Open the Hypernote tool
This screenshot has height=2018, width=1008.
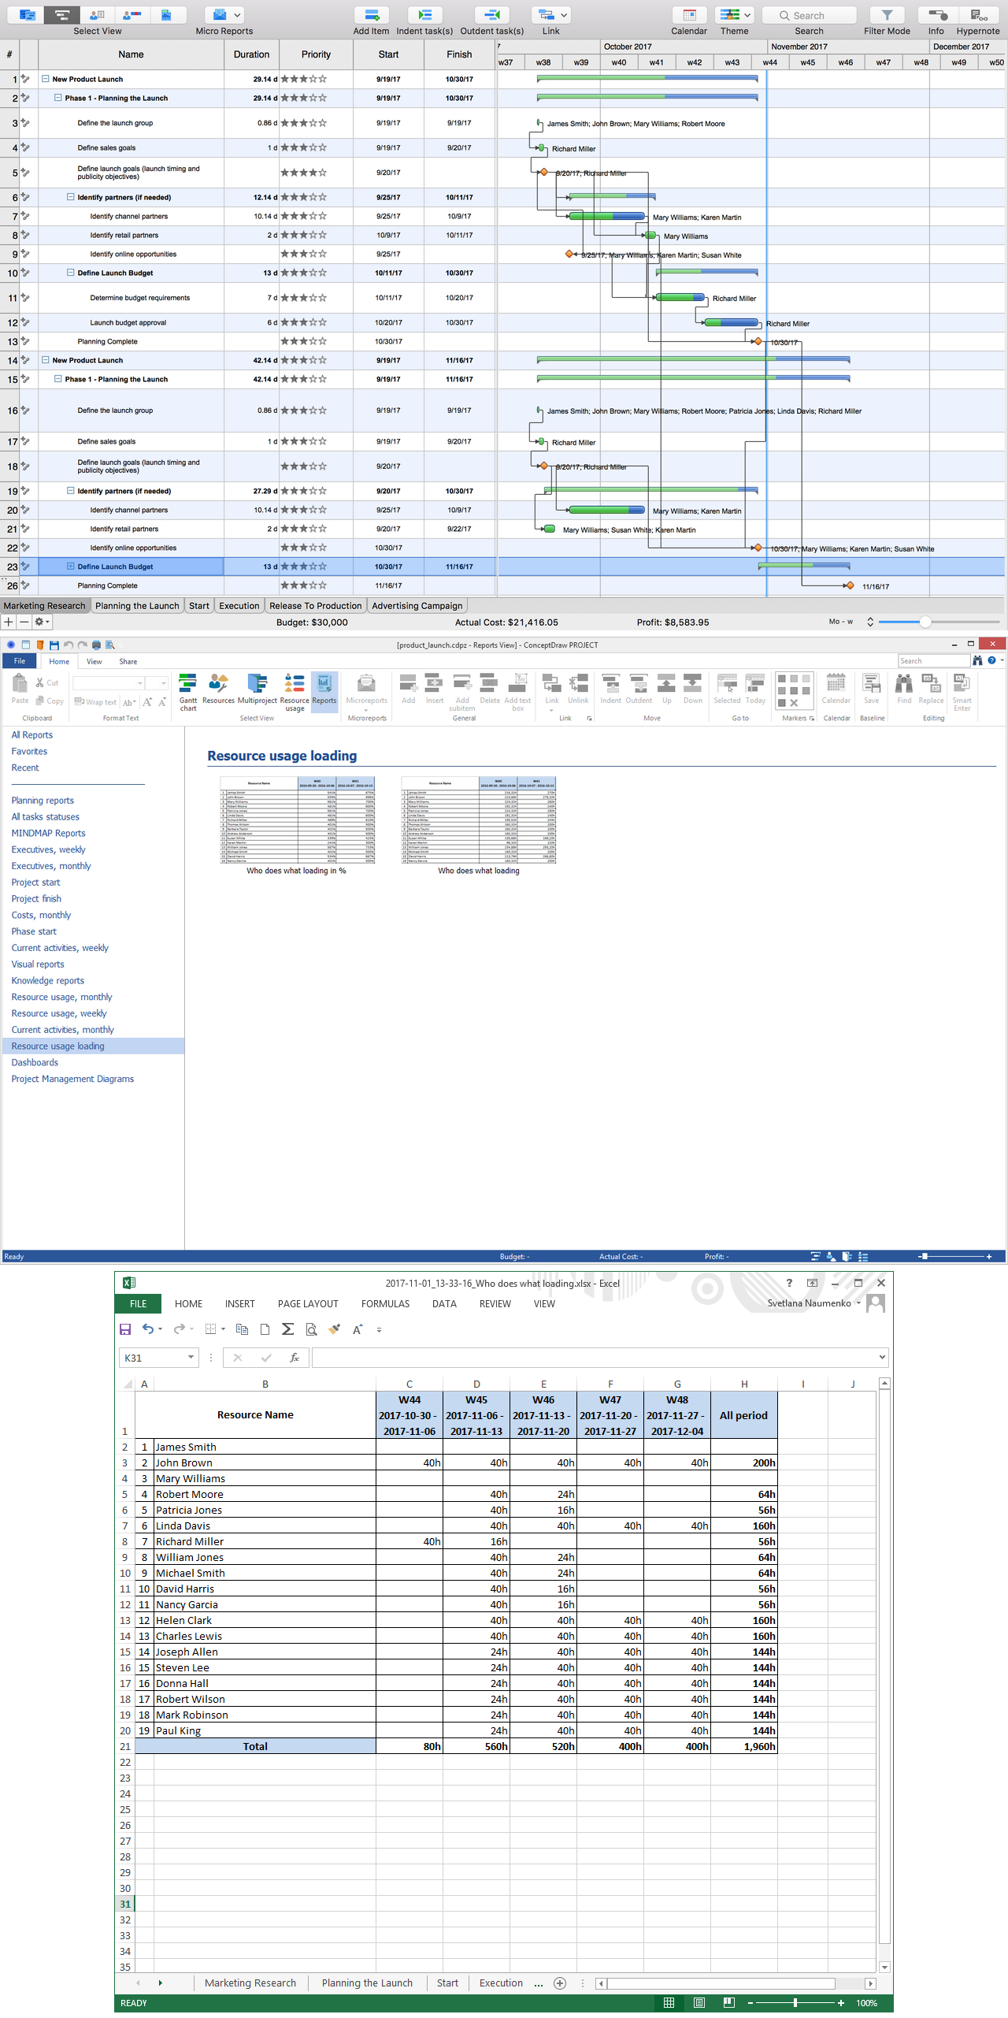(978, 15)
